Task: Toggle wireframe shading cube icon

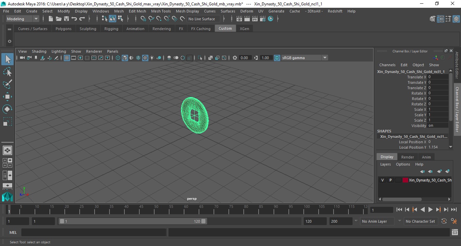Action: point(118,58)
